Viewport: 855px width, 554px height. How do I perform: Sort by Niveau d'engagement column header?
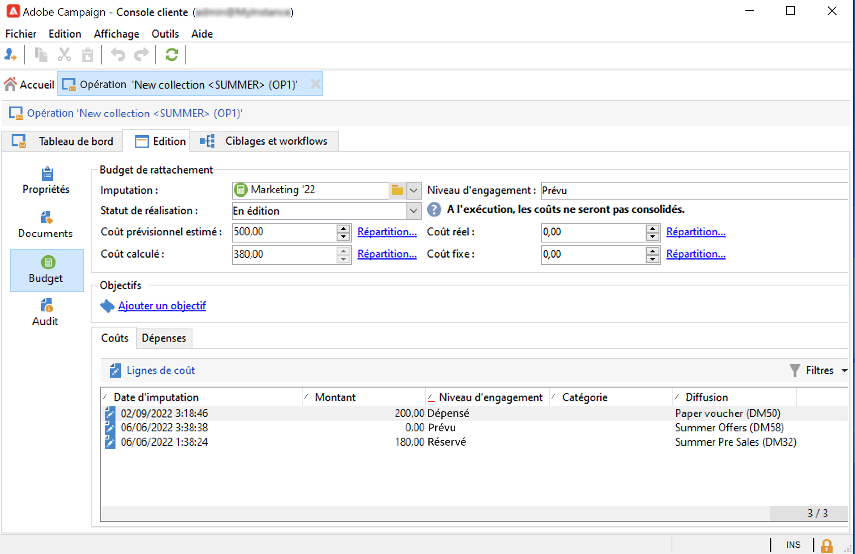487,397
